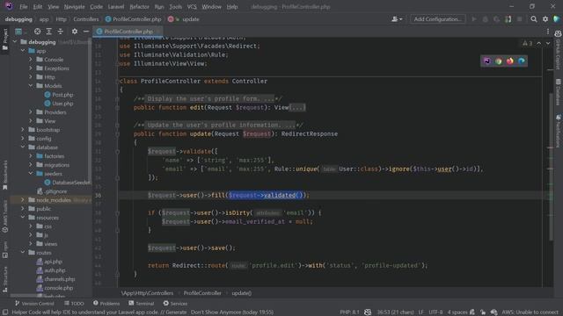Open the Problems tool window
563x316 pixels.
click(106, 304)
